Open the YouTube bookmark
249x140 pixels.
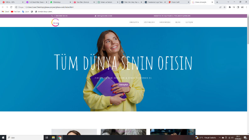point(16,12)
